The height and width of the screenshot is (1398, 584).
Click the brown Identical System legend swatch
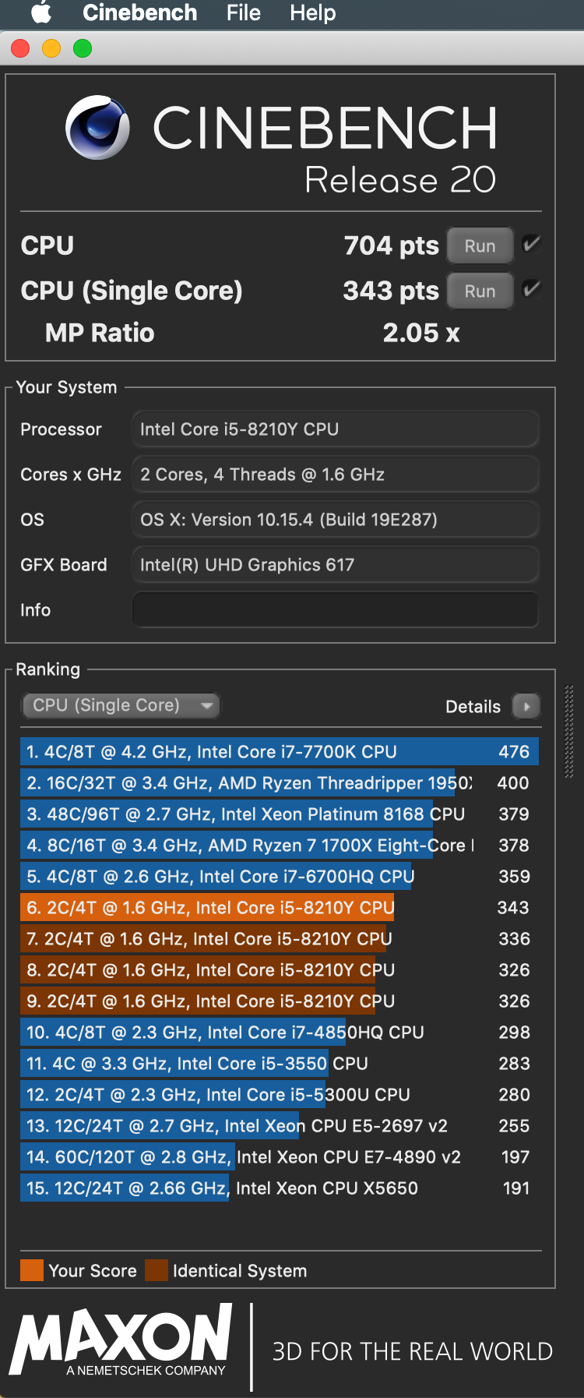157,1271
